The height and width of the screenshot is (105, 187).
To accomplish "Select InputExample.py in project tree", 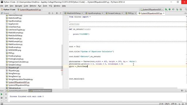I will 15,21.
